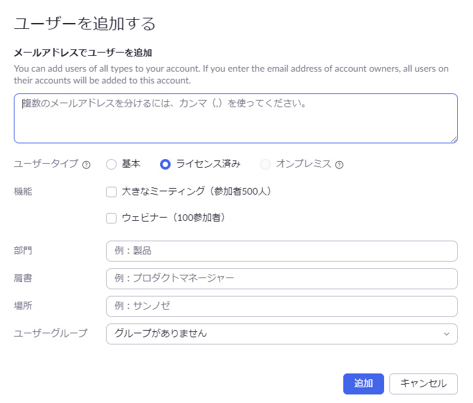Image resolution: width=473 pixels, height=403 pixels.
Task: Click the chevron arrow in グループがありません field
Action: tap(447, 334)
